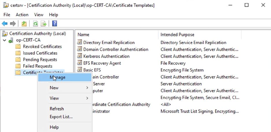This screenshot has height=132, width=271.
Task: Maximize the certsrv window
Action: pyautogui.click(x=247, y=5)
